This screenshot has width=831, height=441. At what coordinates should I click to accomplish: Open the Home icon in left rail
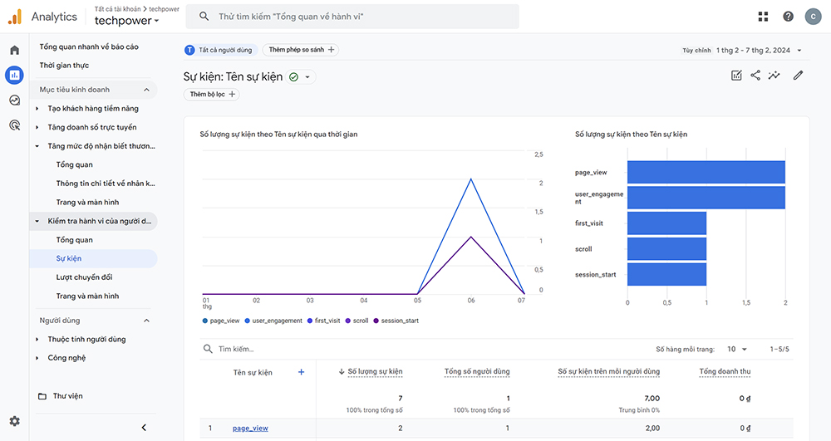[14, 50]
